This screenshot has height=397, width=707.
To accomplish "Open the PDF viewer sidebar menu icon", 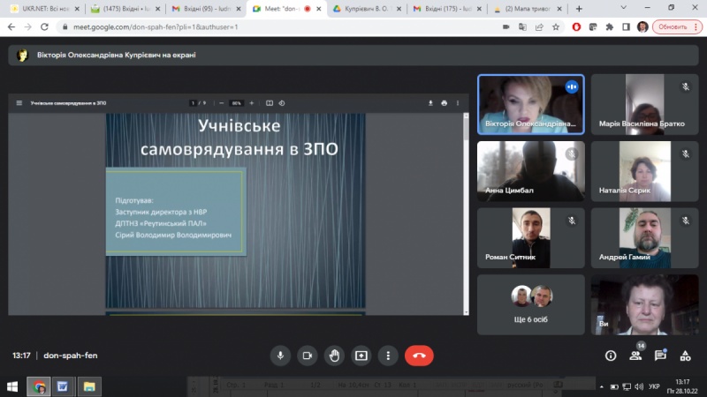I will (19, 103).
